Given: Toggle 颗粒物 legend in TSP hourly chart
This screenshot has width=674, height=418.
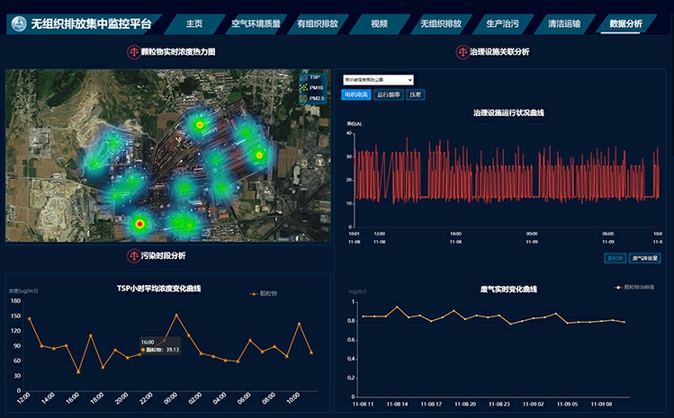Looking at the screenshot, I should pyautogui.click(x=262, y=294).
